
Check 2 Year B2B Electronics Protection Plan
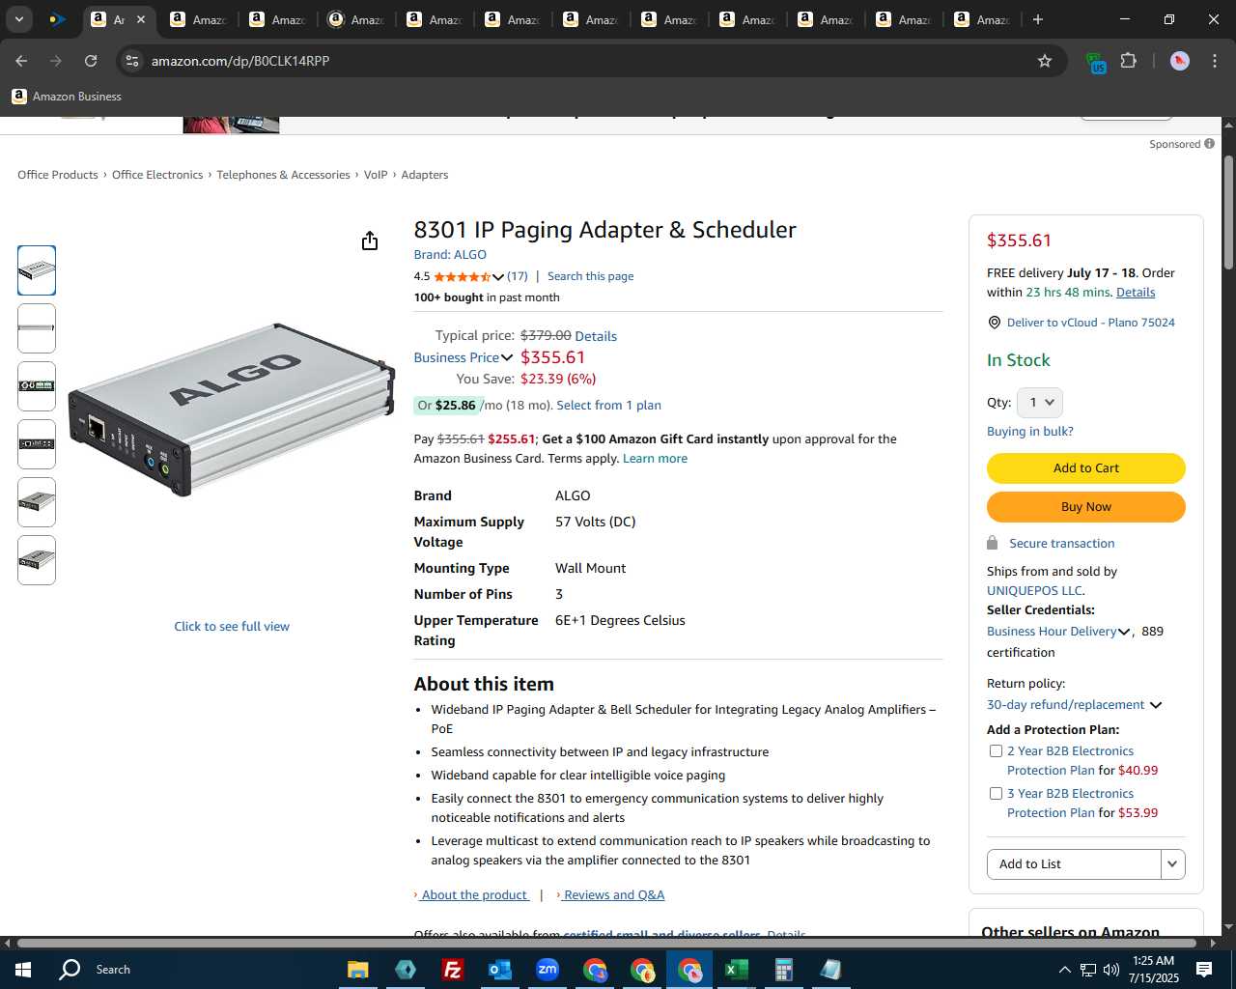pos(996,750)
